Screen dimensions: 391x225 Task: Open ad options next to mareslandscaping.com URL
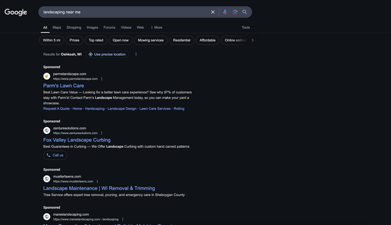coord(123,219)
